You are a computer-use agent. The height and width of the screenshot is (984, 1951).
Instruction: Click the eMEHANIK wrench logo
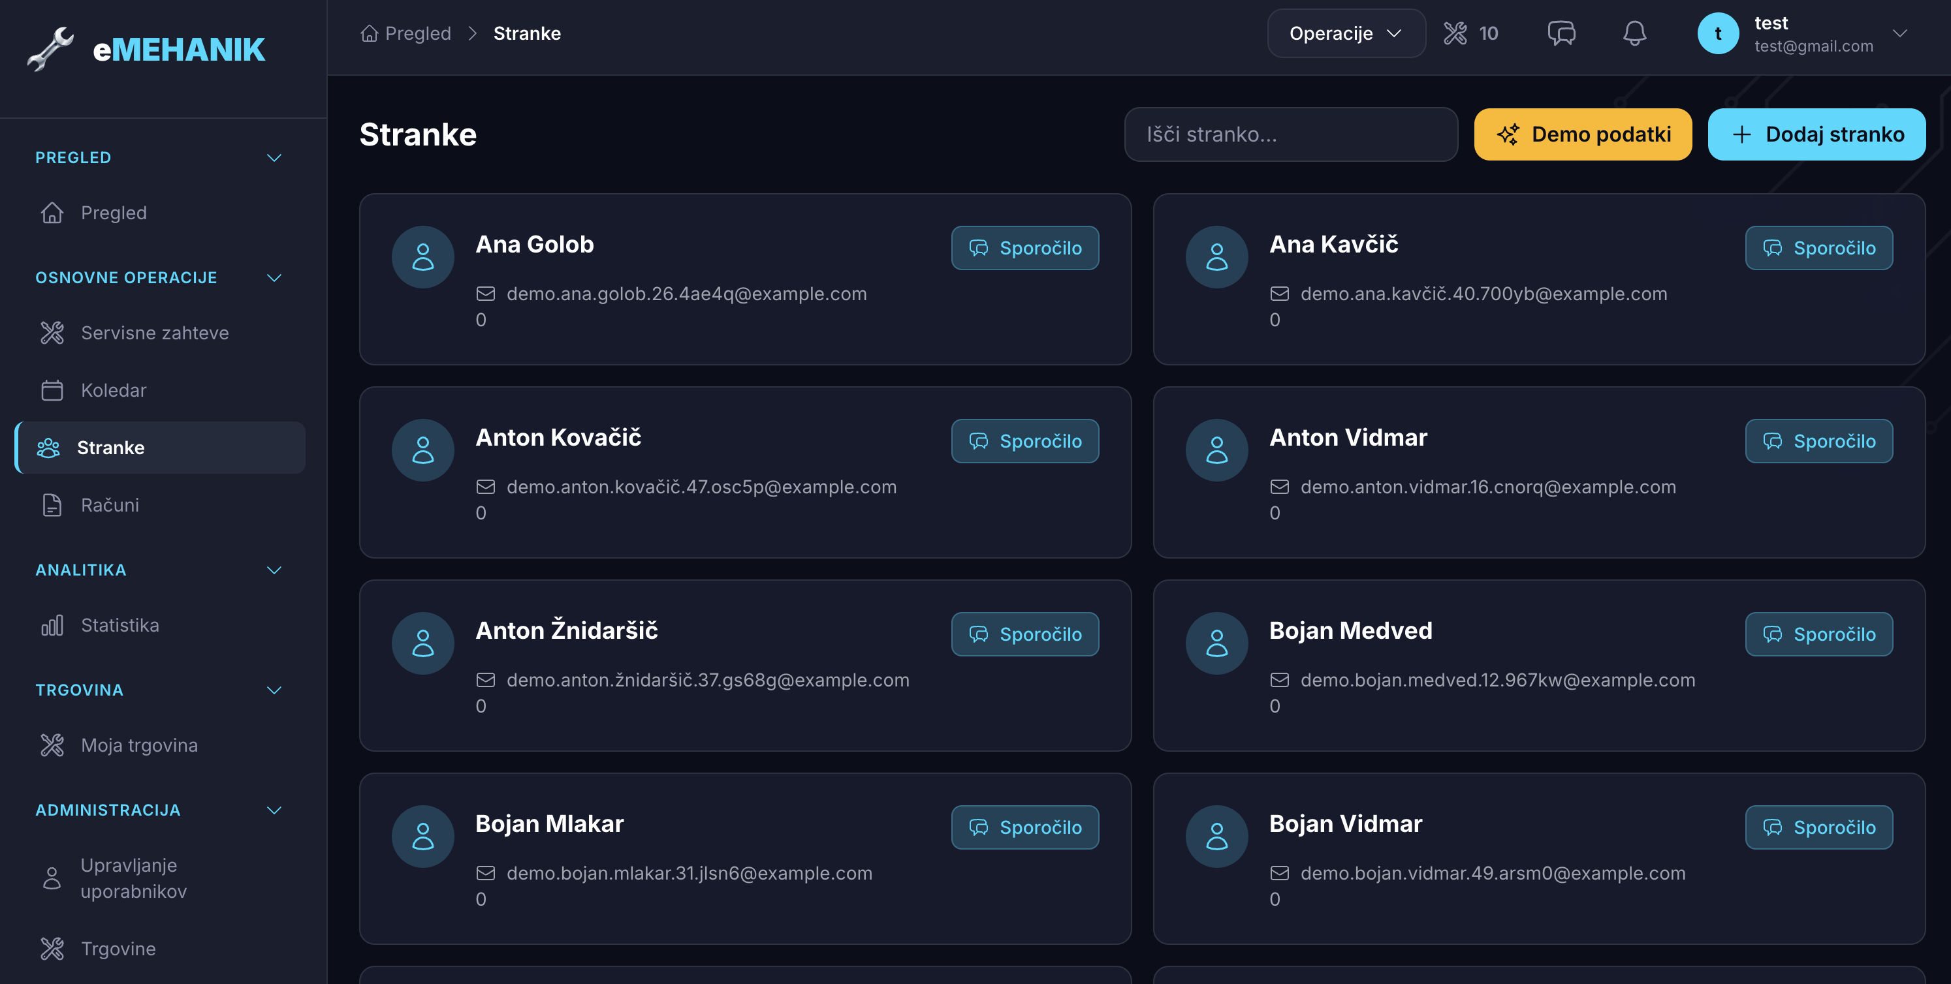[50, 49]
